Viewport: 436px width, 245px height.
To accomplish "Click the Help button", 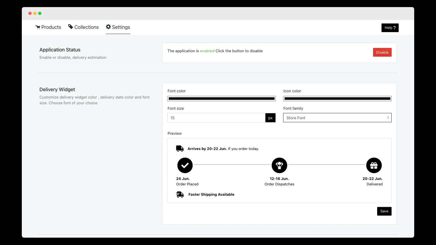I will [390, 27].
